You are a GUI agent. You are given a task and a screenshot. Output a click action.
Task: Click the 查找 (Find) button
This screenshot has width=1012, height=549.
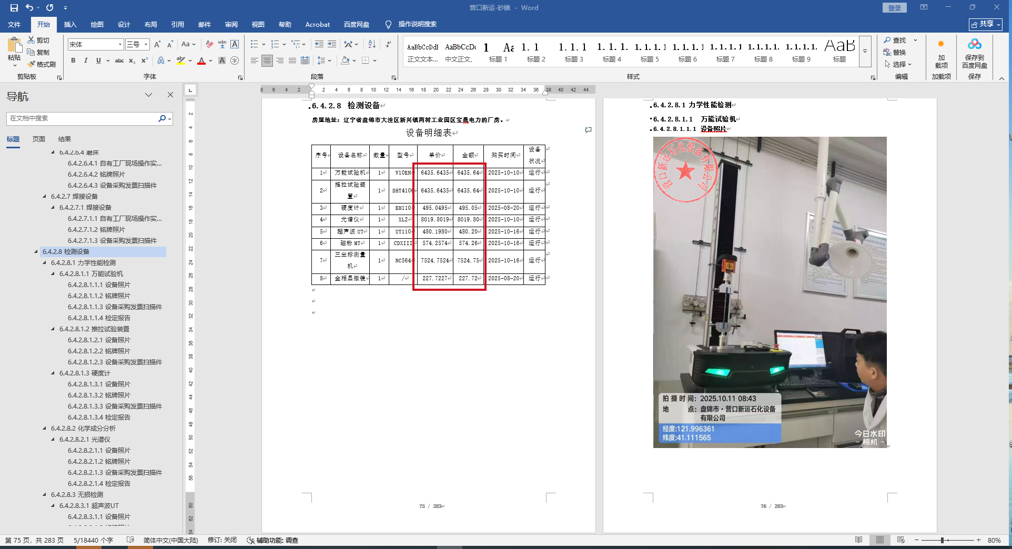pyautogui.click(x=895, y=40)
